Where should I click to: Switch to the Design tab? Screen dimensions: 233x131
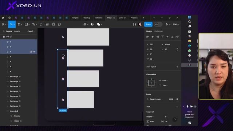[149, 31]
